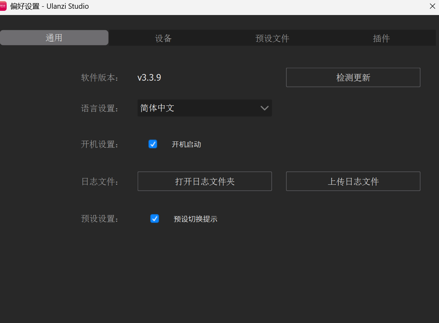439x323 pixels.
Task: Click the 检测更新 button
Action: point(353,78)
